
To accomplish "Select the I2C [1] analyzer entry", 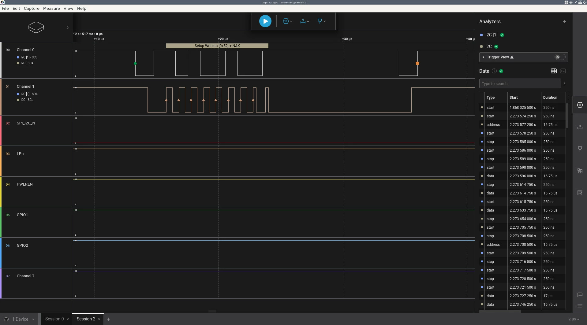I will click(x=491, y=35).
